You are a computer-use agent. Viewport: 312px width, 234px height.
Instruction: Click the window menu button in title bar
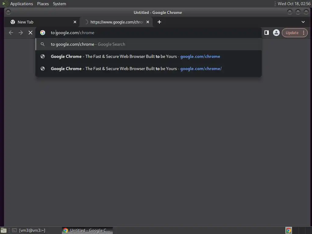coord(8,12)
